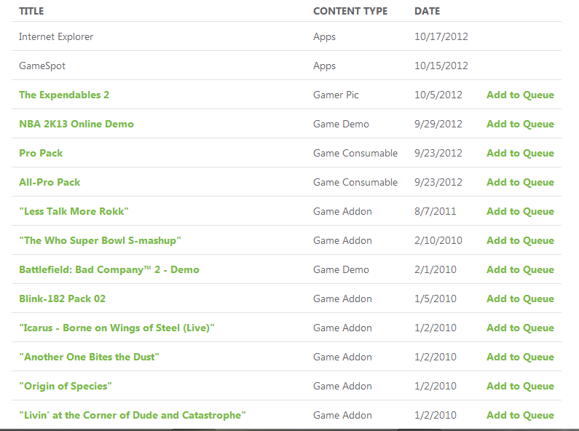Add NBA 2K13 Online Demo to queue
The height and width of the screenshot is (431, 579).
520,124
